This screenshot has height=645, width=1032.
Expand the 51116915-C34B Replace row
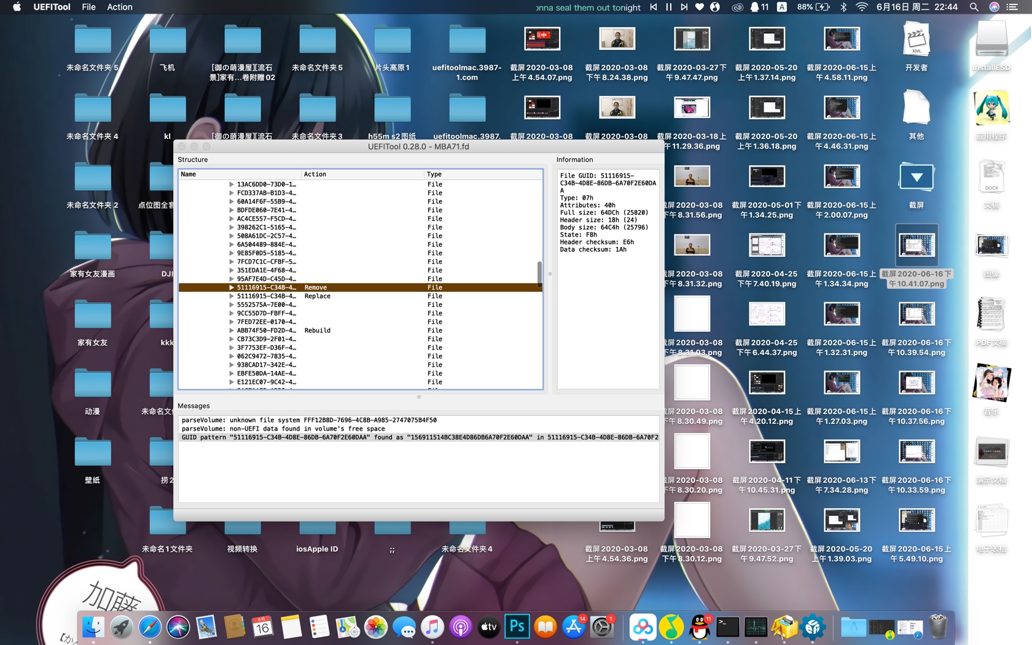click(x=232, y=296)
